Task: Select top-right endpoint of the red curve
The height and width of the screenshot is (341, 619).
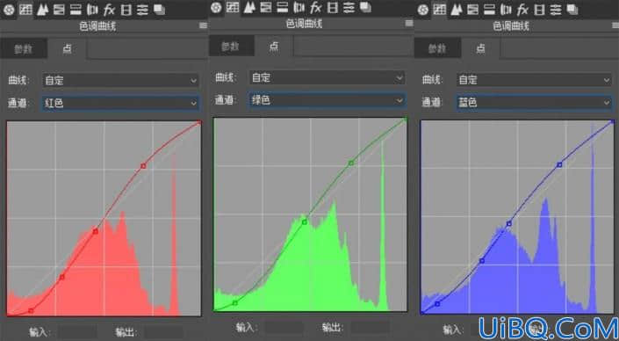Action: pos(199,123)
